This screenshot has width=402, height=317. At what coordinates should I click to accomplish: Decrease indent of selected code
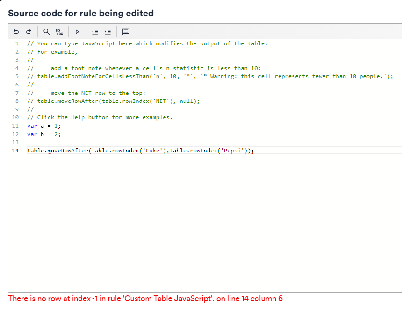[x=95, y=31]
